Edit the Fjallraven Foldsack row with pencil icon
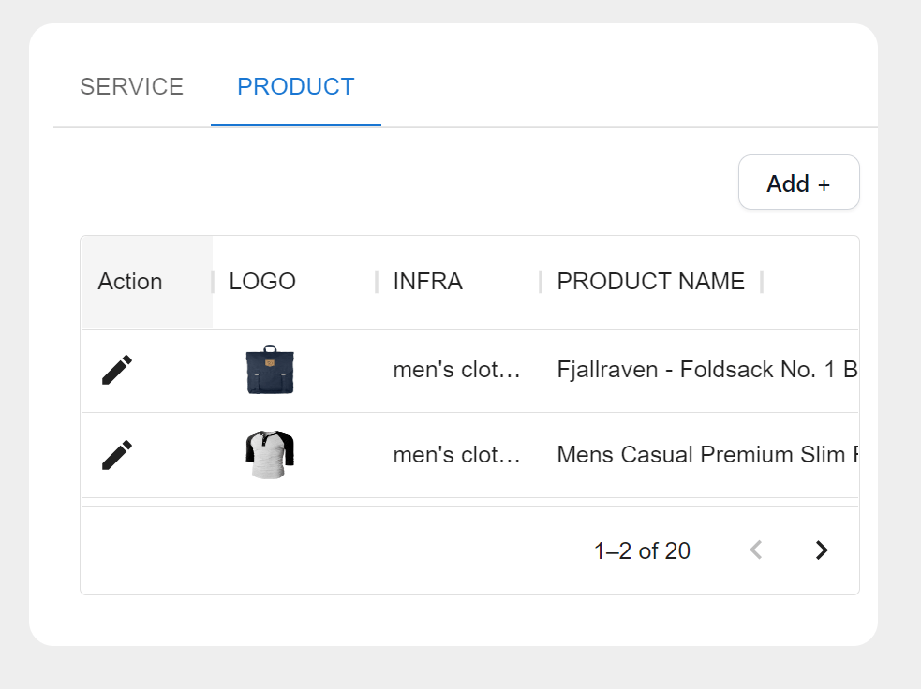The image size is (921, 689). 117,370
